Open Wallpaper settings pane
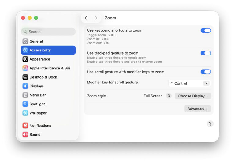 point(48,113)
